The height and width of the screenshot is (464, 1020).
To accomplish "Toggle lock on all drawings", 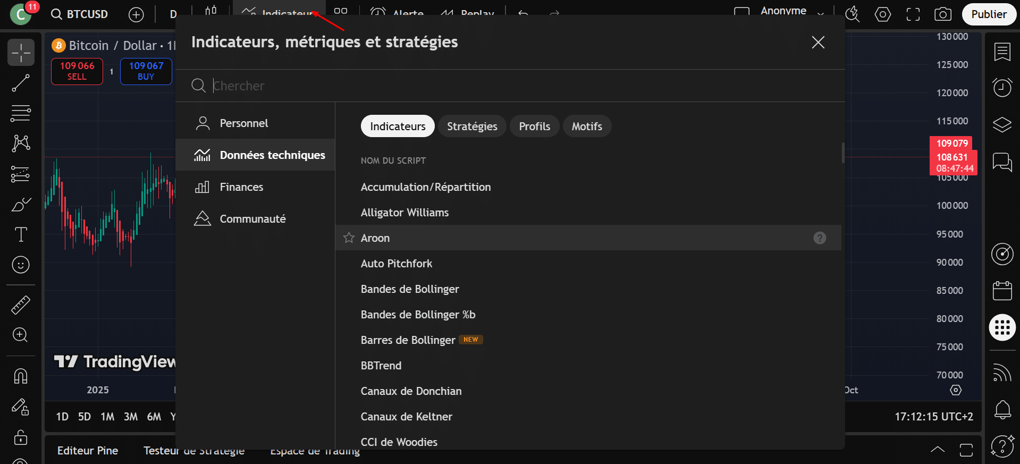I will coord(21,437).
